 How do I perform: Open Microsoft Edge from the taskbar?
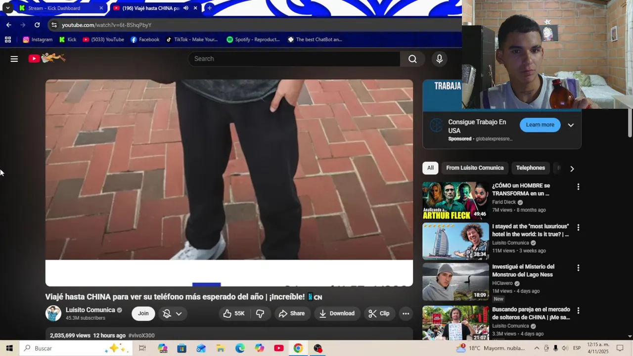pyautogui.click(x=240, y=348)
